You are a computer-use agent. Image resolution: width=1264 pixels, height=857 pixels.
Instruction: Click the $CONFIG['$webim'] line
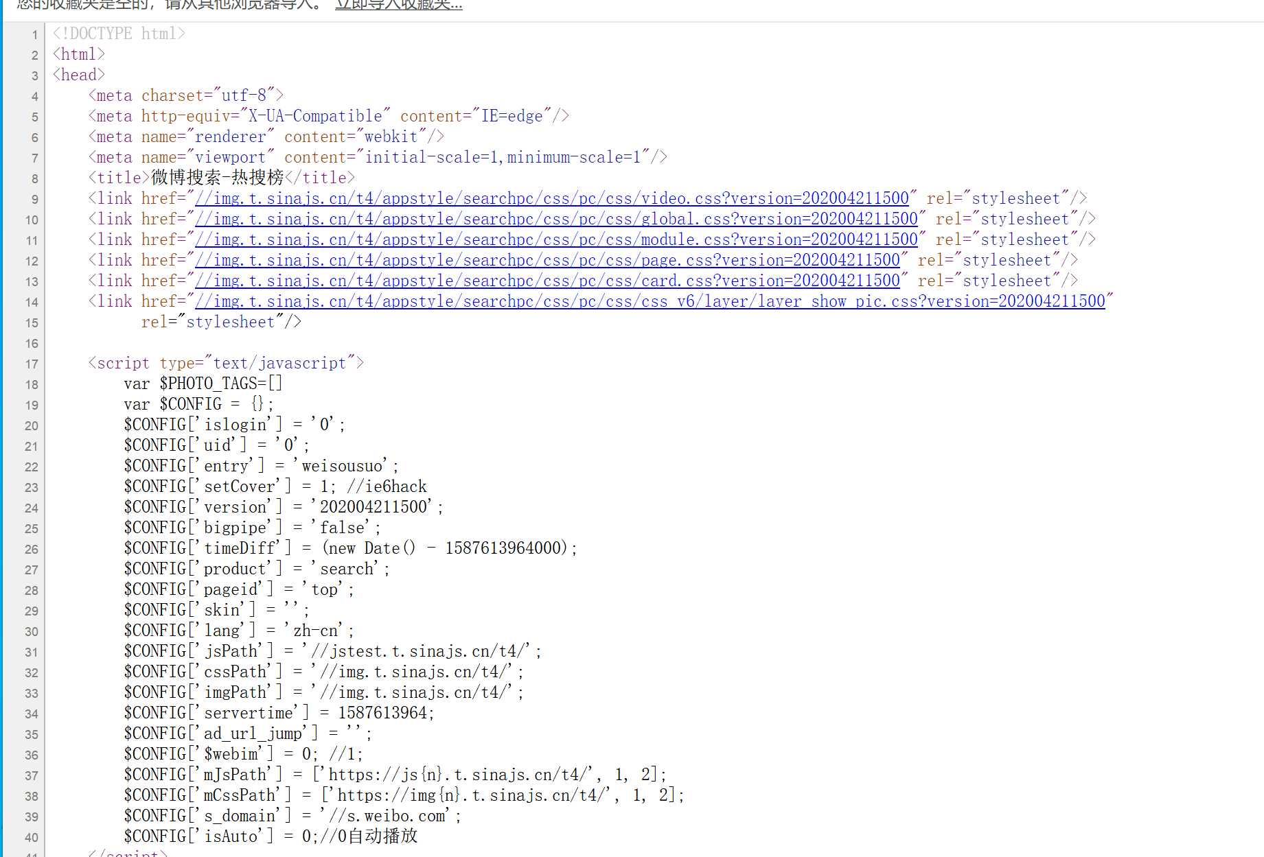pos(244,754)
